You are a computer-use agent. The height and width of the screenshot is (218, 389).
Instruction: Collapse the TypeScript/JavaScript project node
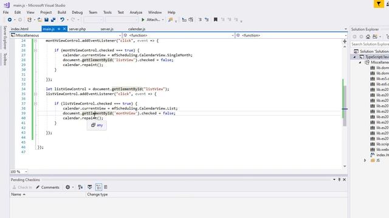pos(354,57)
